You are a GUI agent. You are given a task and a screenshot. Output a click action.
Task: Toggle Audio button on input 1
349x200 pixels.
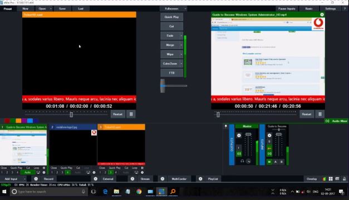[28, 172]
